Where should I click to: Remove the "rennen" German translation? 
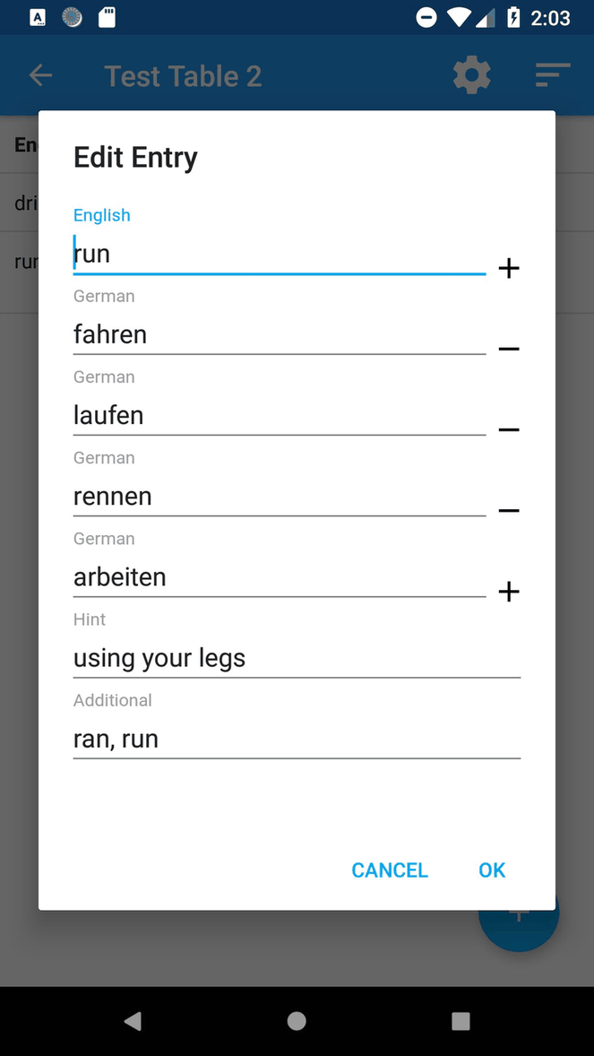coord(508,510)
